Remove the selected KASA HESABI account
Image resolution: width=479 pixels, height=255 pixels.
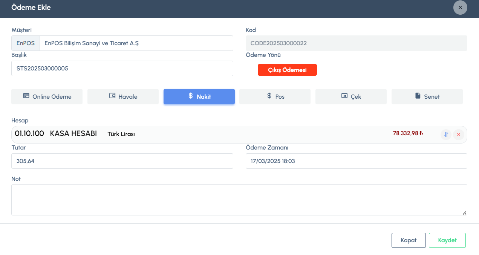[459, 134]
